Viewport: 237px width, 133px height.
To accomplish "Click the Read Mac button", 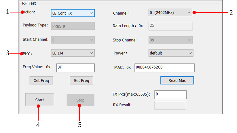I will click(177, 80).
